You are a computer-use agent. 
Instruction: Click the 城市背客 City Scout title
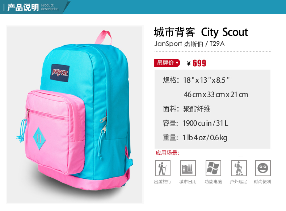(x=201, y=32)
